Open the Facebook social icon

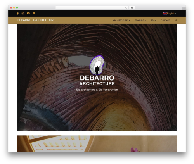[18, 13]
